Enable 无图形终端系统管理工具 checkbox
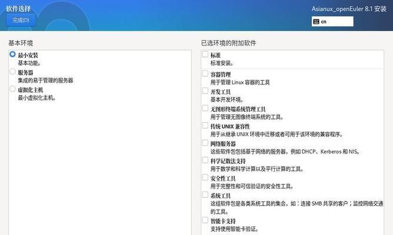 coord(205,108)
